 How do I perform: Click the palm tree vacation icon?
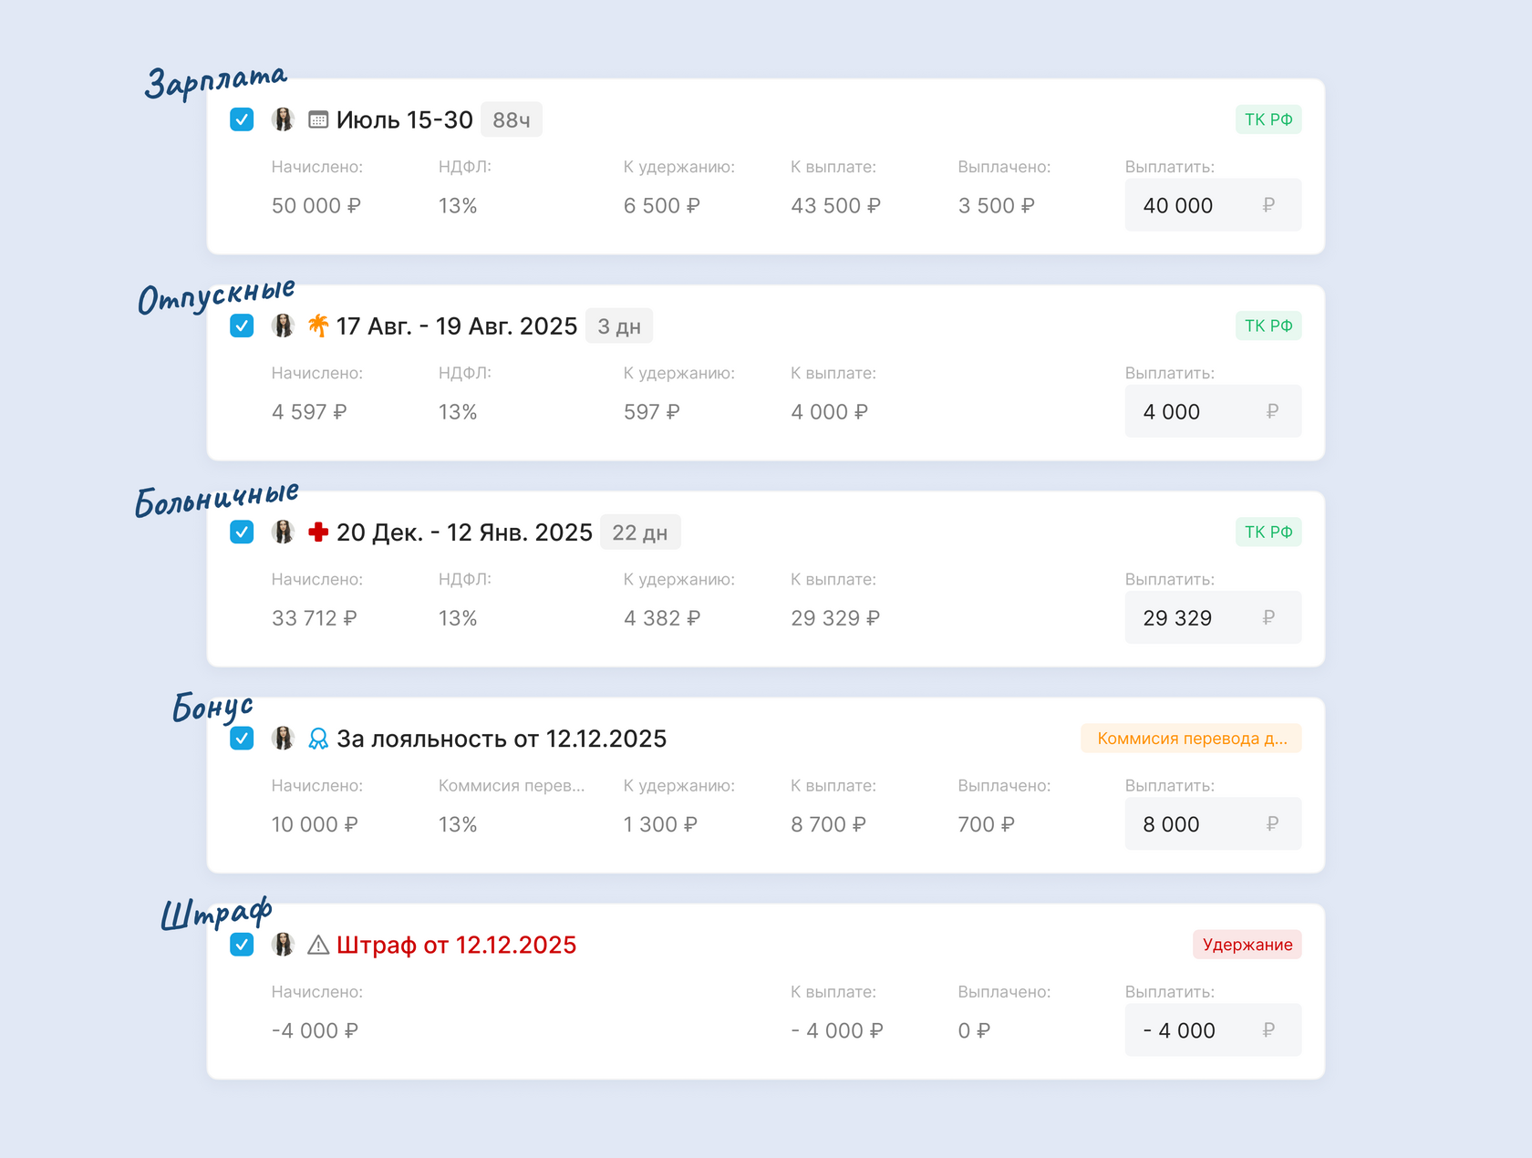click(x=318, y=326)
